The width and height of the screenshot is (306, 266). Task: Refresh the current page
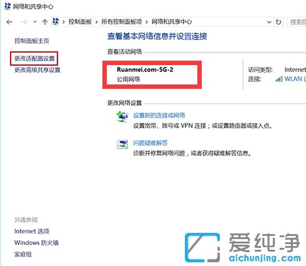click(x=279, y=22)
